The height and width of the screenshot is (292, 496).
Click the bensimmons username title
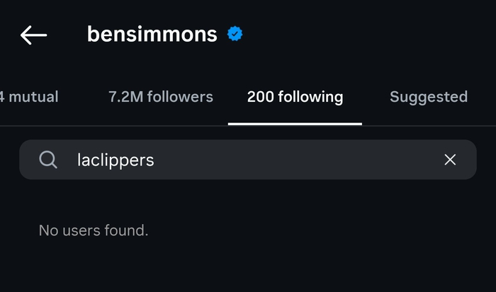152,34
